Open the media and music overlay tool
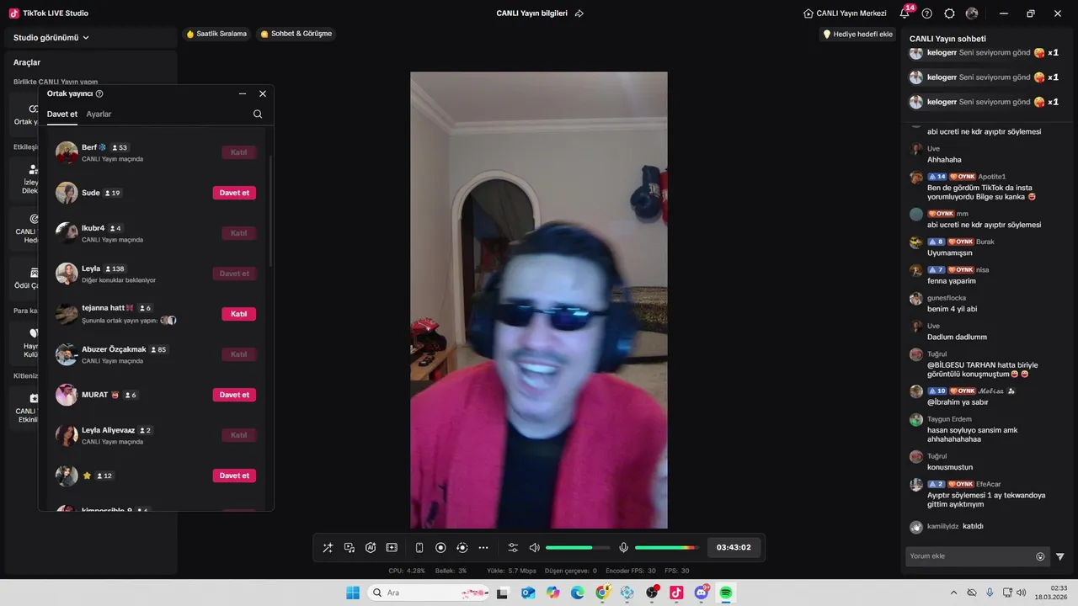The width and height of the screenshot is (1078, 606). pos(350,548)
